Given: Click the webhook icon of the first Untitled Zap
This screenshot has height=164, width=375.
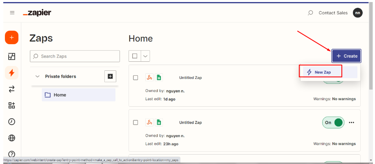Looking at the screenshot, I should point(149,77).
